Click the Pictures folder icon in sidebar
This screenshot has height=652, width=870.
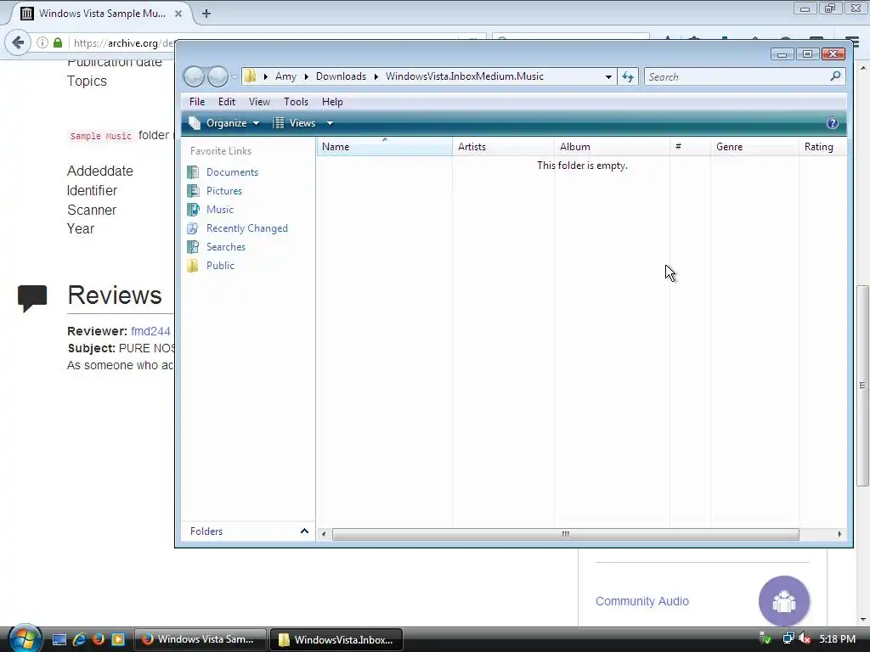193,191
